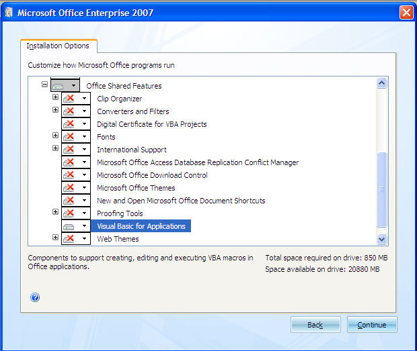Expand the Converters and Filters node
Screen dimensions: 417x351
(55, 110)
